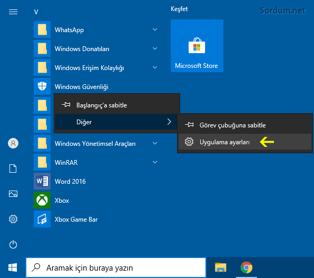Launch the Xbox Game Bar list entry
This screenshot has height=278, width=314.
click(x=97, y=219)
